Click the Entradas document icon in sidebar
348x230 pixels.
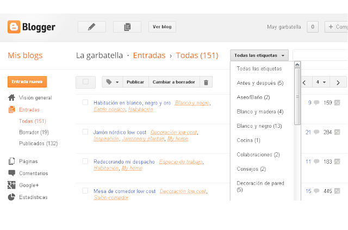11,109
